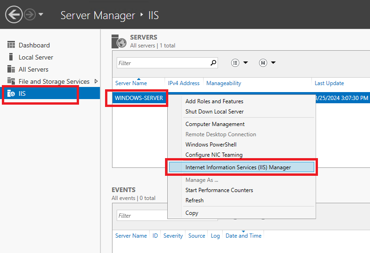Open Dashboard from the sidebar
The height and width of the screenshot is (253, 370).
[34, 45]
